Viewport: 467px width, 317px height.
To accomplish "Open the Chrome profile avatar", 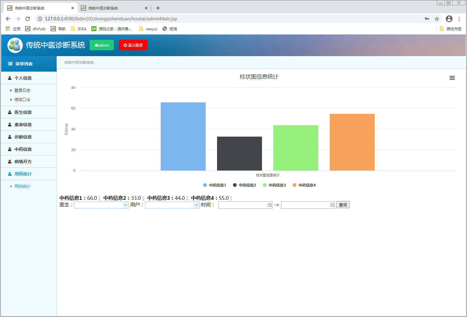I will (x=449, y=19).
